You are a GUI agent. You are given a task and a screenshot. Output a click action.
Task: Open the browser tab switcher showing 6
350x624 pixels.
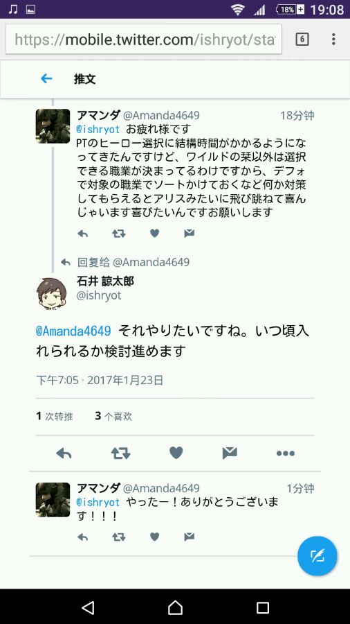pyautogui.click(x=302, y=39)
